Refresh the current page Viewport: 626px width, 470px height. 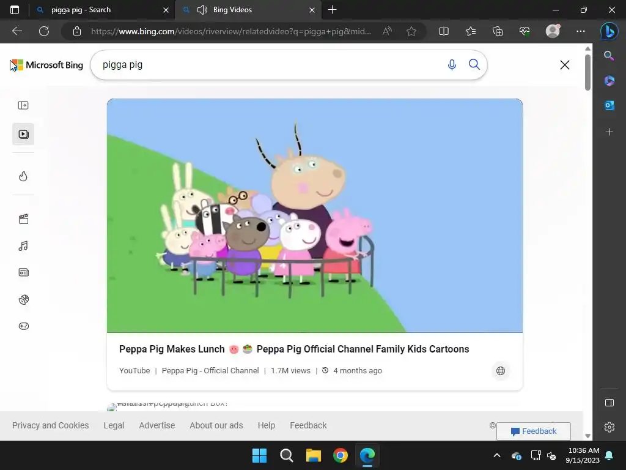click(x=44, y=31)
